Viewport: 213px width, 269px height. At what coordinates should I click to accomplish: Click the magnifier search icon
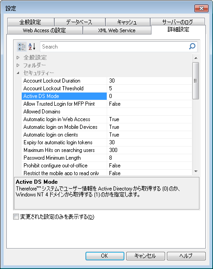point(192,46)
